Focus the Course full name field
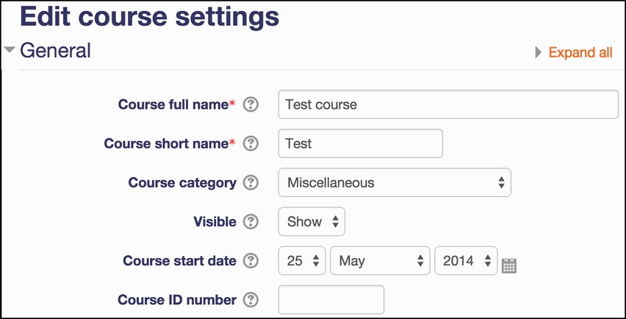Image resolution: width=626 pixels, height=319 pixels. [448, 104]
